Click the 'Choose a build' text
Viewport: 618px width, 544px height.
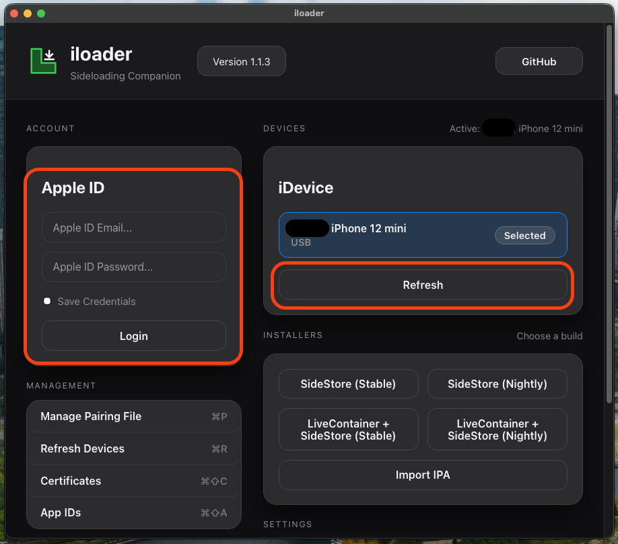549,336
